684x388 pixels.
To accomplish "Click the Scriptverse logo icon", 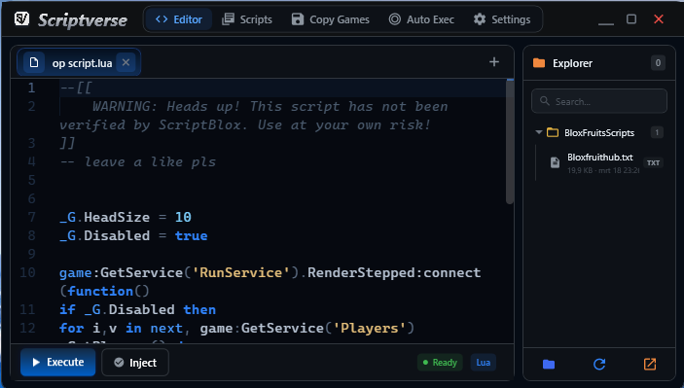I will pyautogui.click(x=21, y=18).
